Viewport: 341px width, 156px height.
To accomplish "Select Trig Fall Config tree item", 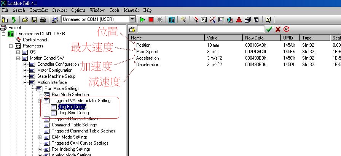I will pyautogui.click(x=72, y=107).
